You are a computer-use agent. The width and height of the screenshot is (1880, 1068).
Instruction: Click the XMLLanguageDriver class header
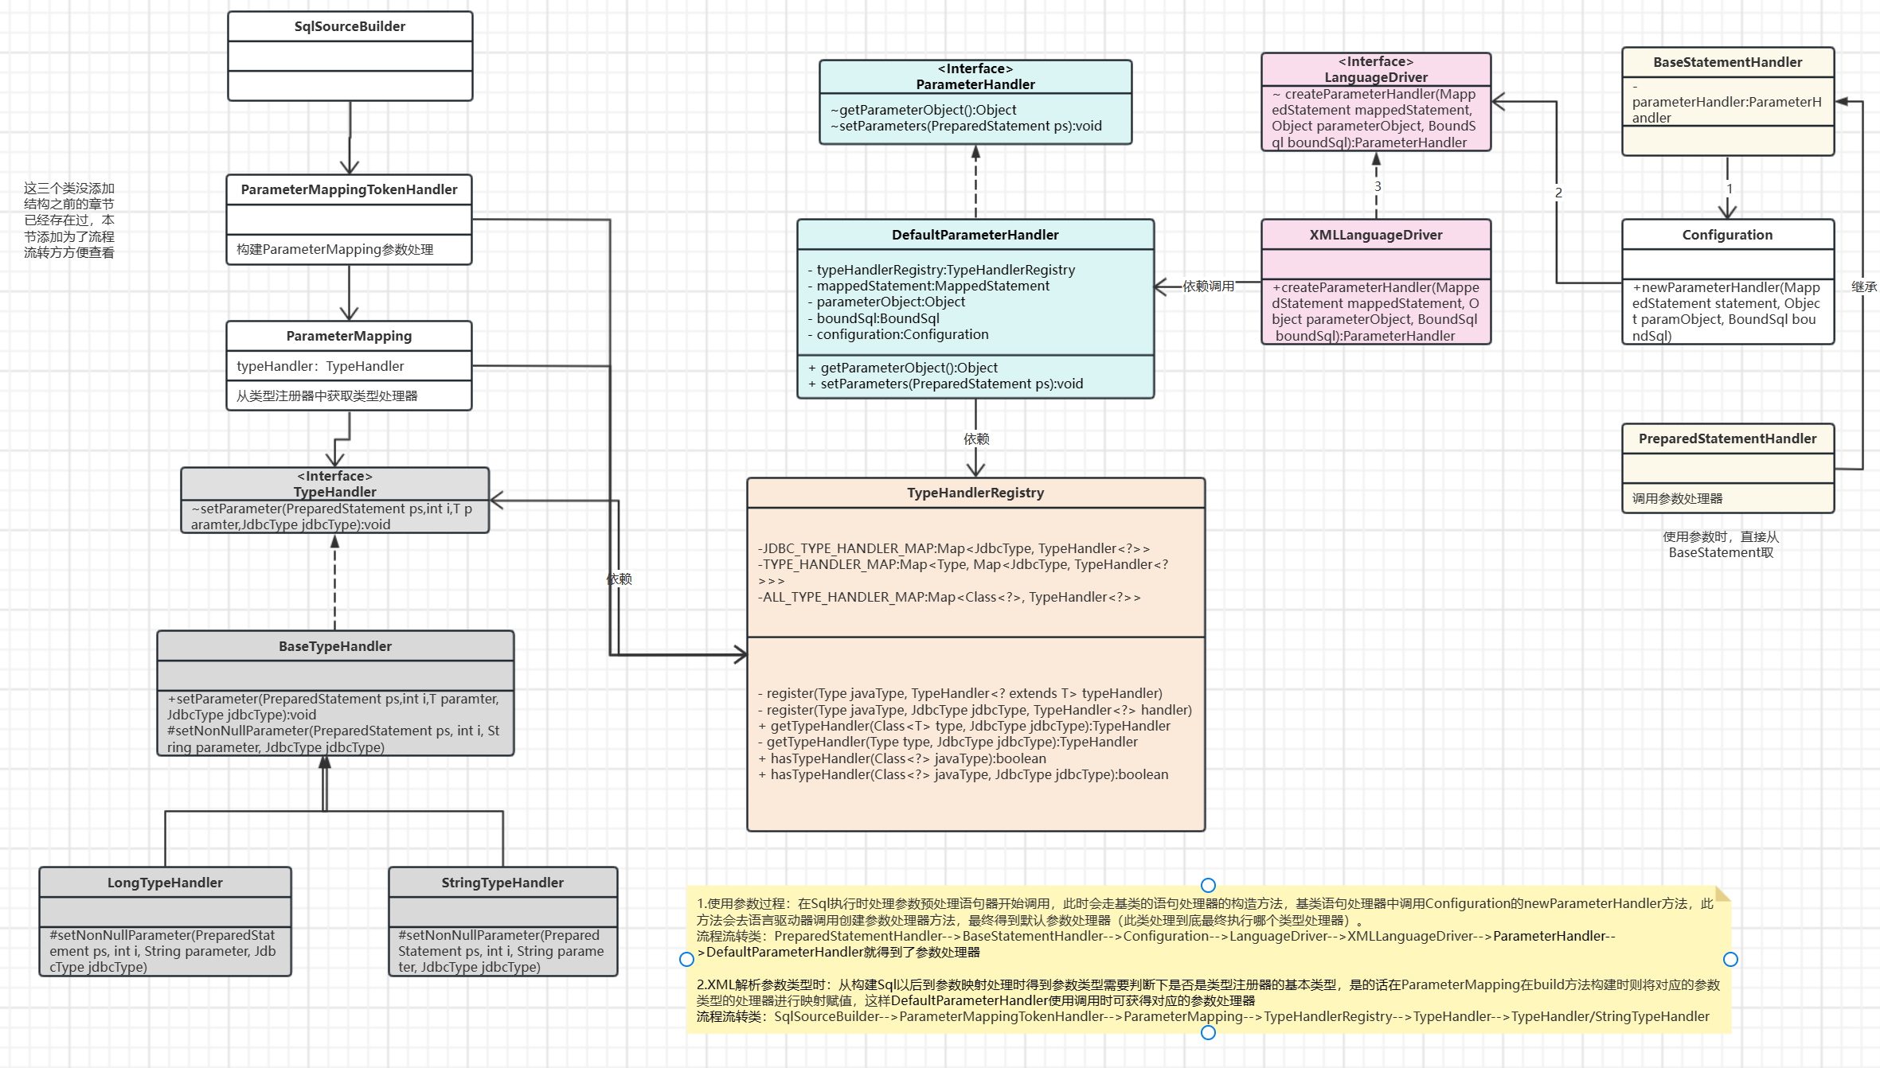click(x=1375, y=235)
